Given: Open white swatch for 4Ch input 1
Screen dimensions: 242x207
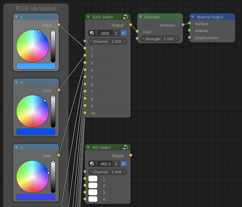Looking at the screenshot, I should click(93, 179).
